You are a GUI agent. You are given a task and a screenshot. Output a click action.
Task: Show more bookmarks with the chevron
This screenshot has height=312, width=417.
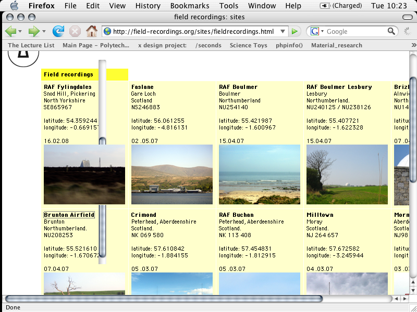pyautogui.click(x=414, y=45)
